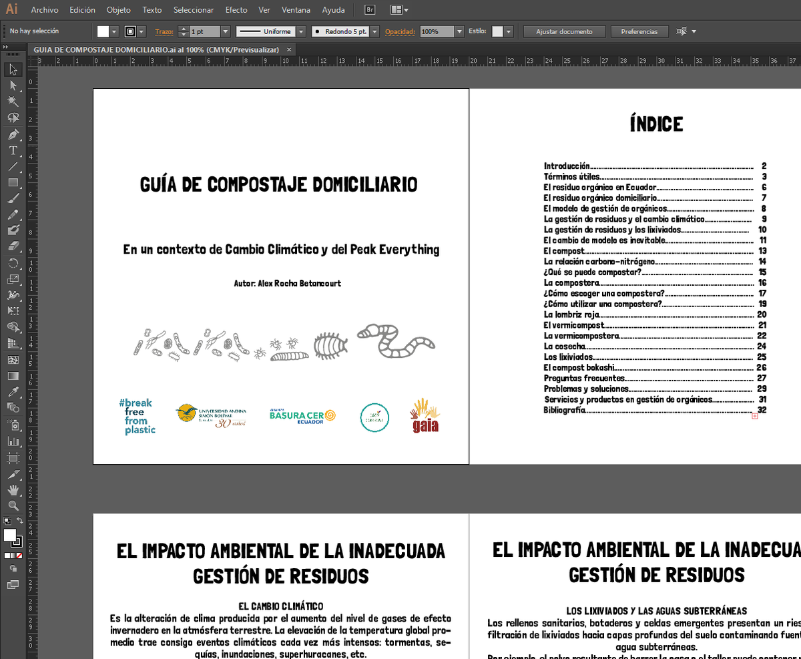Expand the collapsed toolbox with double arrows

point(5,47)
